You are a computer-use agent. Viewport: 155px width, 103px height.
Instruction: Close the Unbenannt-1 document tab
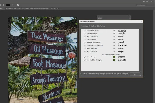(x=58, y=9)
